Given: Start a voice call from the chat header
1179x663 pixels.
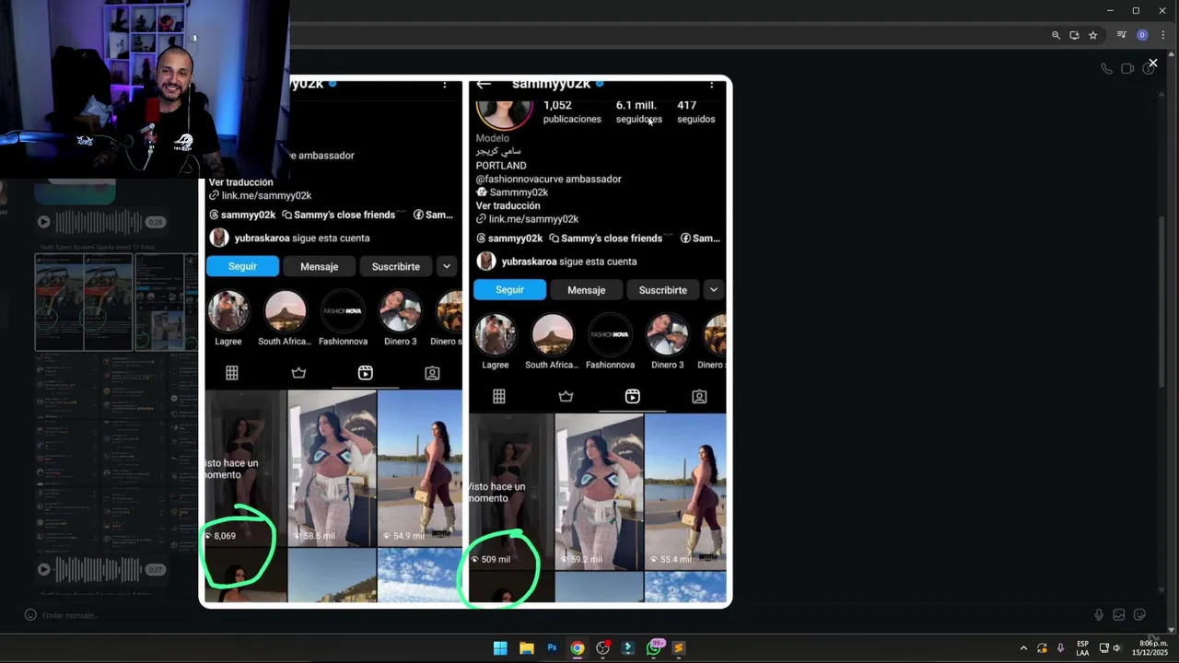Looking at the screenshot, I should pos(1106,68).
